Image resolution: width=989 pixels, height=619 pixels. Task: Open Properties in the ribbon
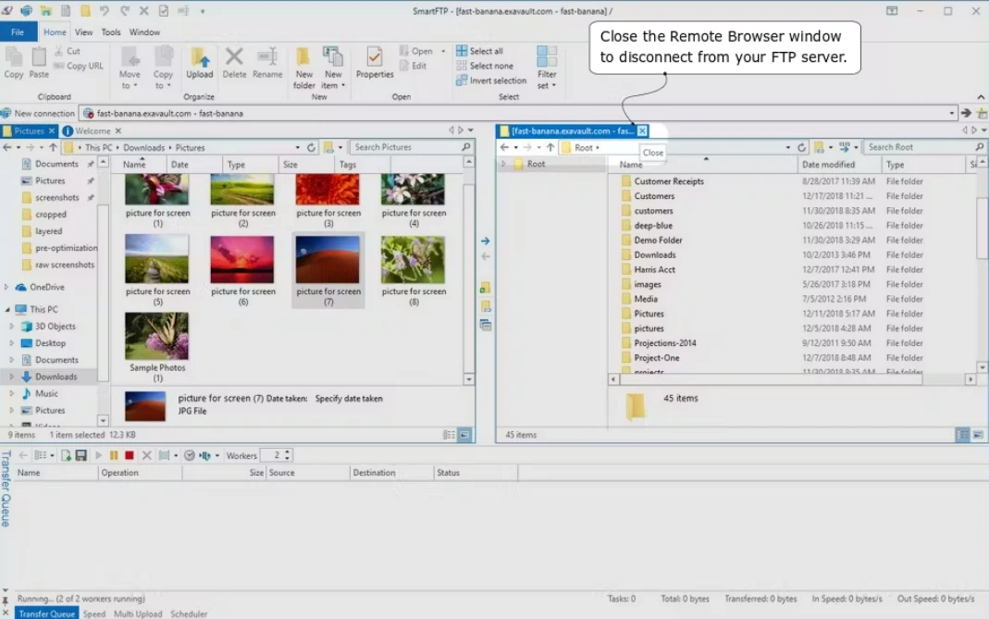(x=375, y=63)
